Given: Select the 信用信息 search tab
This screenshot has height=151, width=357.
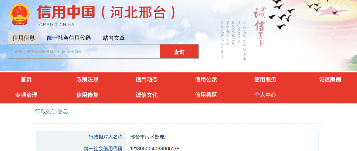Looking at the screenshot, I should (x=24, y=38).
